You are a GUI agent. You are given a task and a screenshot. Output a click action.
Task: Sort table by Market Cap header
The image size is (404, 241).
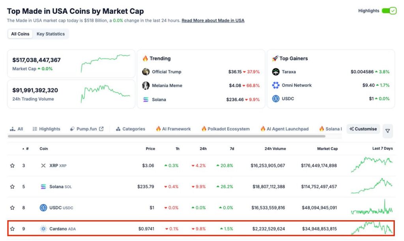[x=327, y=149]
